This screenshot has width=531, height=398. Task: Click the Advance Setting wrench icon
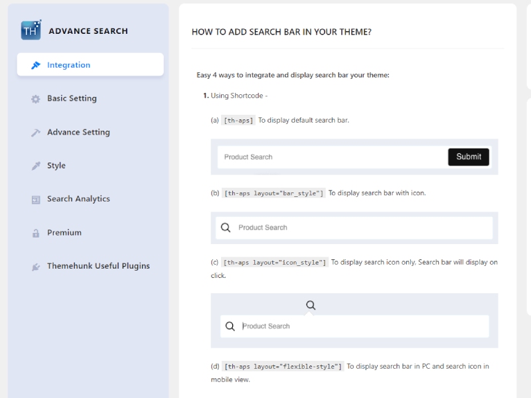[36, 133]
